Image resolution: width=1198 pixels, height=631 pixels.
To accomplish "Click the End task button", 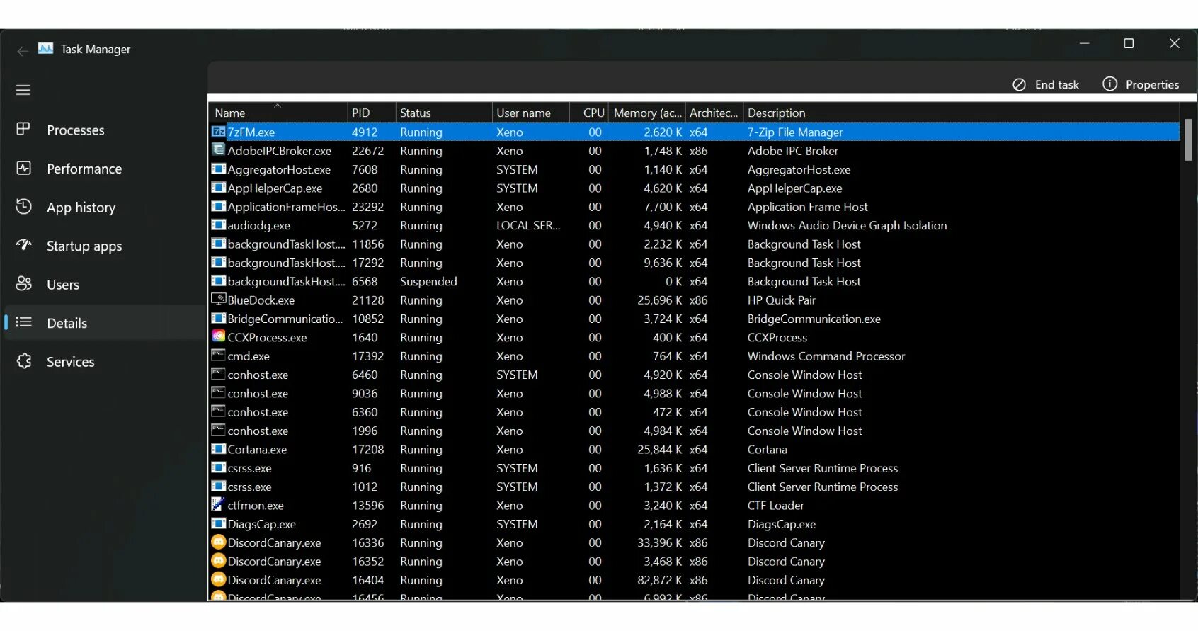I will (x=1046, y=84).
